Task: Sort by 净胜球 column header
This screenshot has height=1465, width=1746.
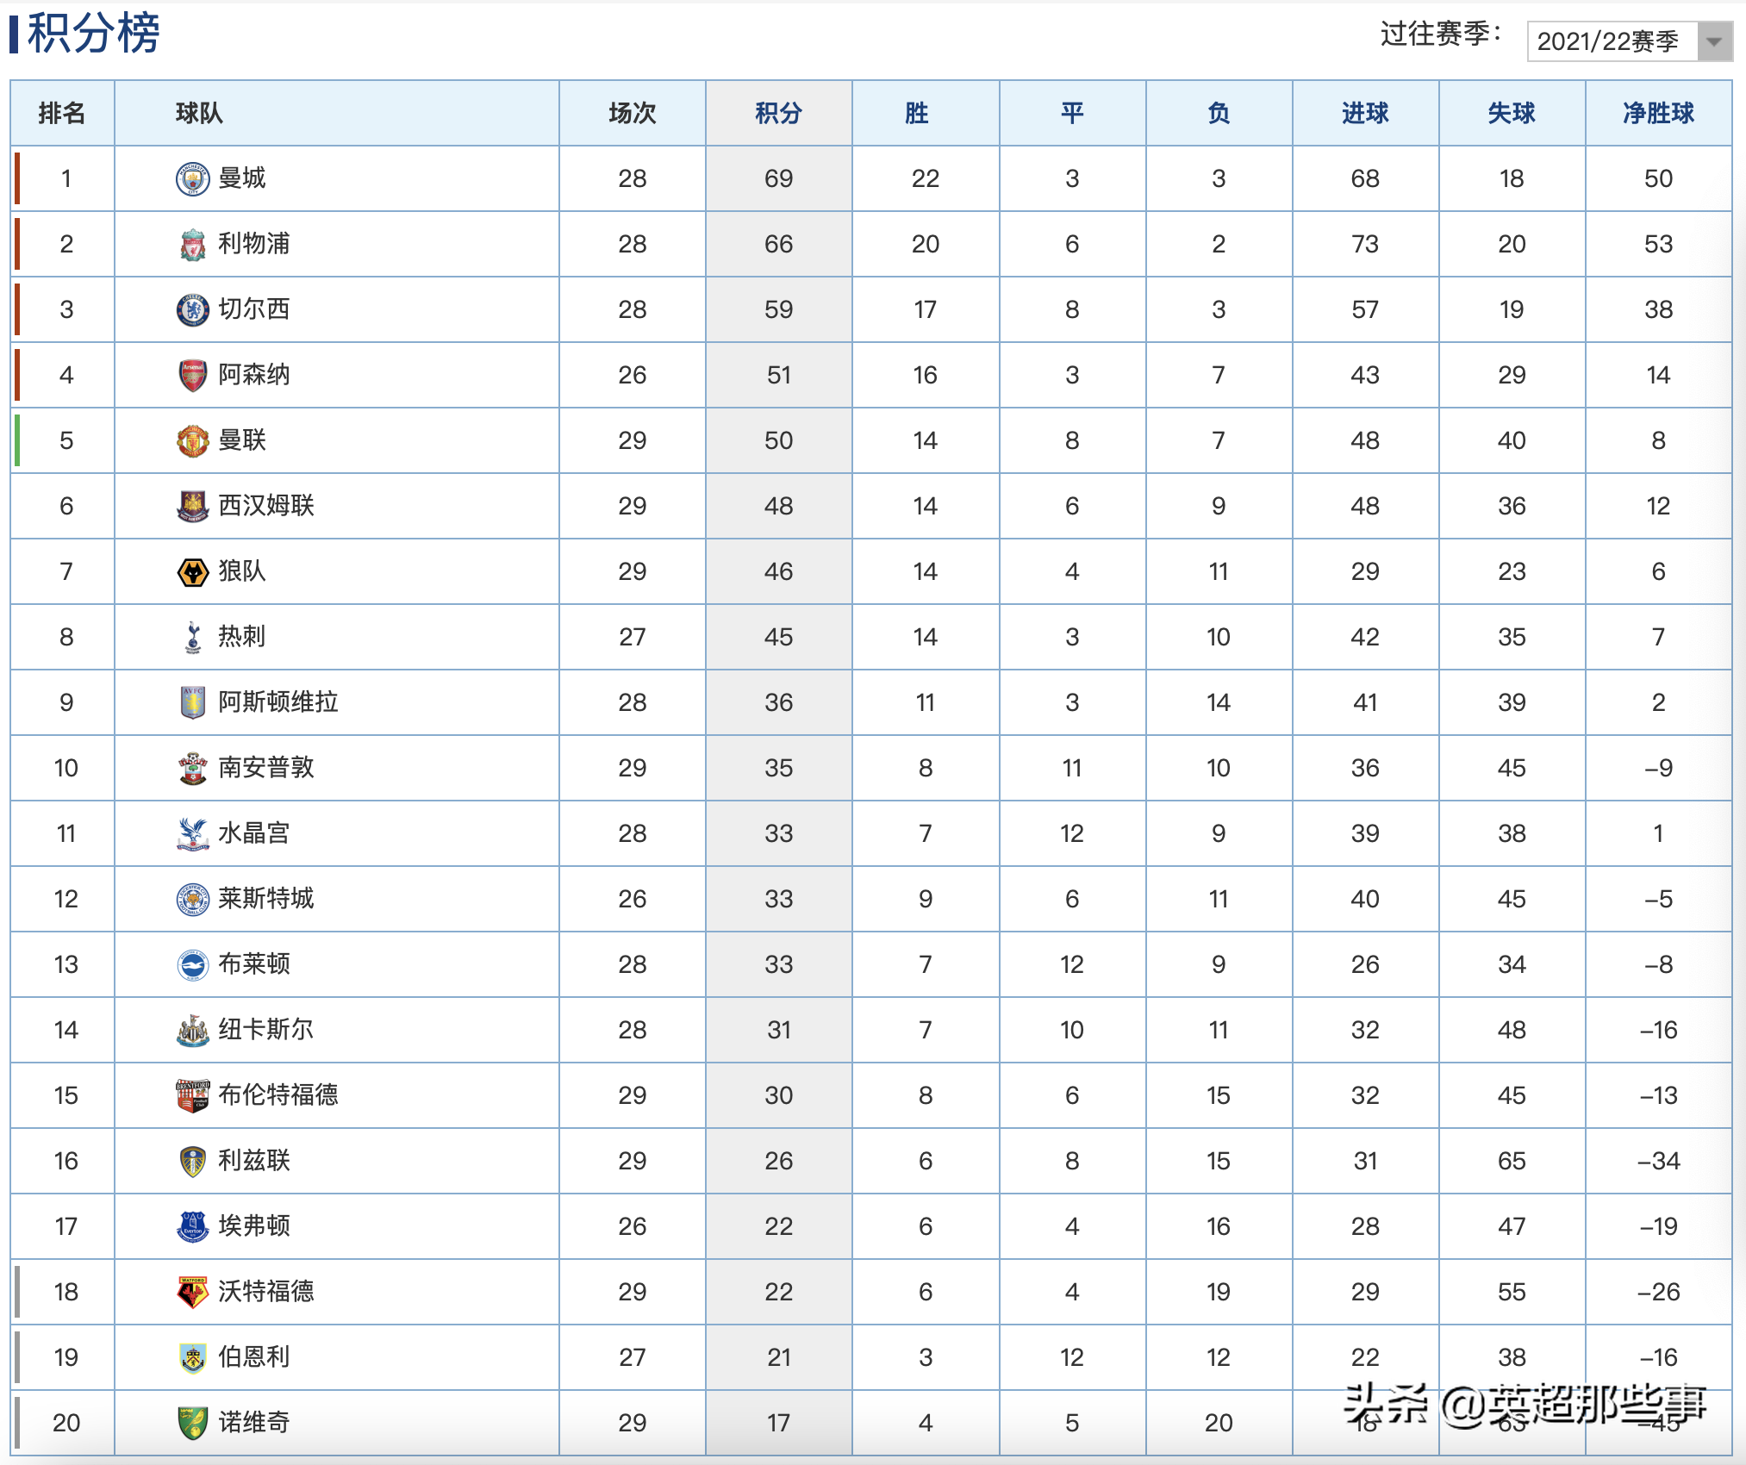Action: (x=1658, y=113)
